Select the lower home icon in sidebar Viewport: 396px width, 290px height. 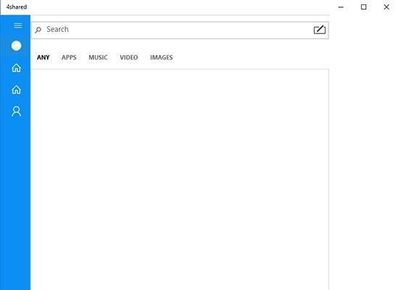coord(17,90)
